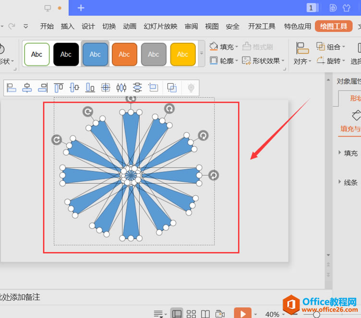Click the screen recording camera icon
Viewport: 361px width, 318px height.
[220, 314]
